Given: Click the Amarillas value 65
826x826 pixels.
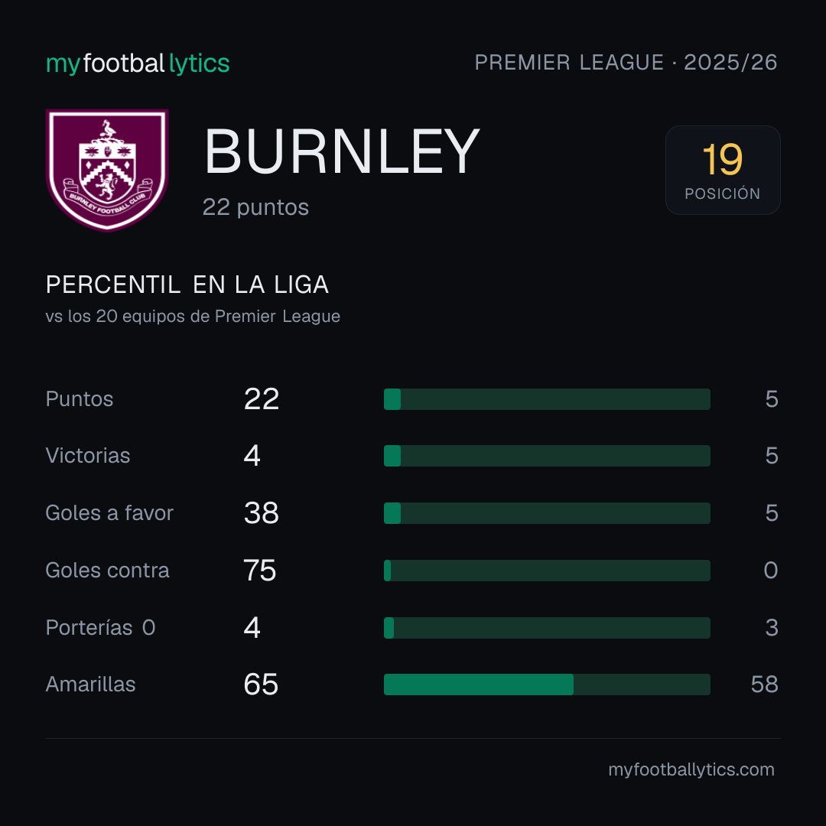Looking at the screenshot, I should tap(261, 685).
